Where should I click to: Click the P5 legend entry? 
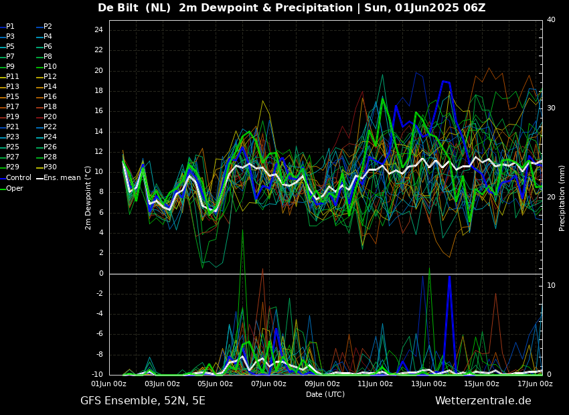tap(7, 46)
